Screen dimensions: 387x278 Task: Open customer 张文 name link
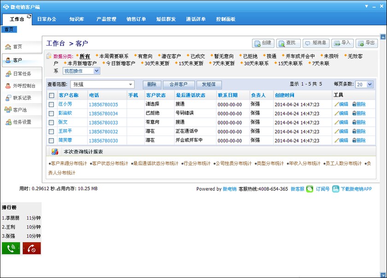tap(63, 122)
